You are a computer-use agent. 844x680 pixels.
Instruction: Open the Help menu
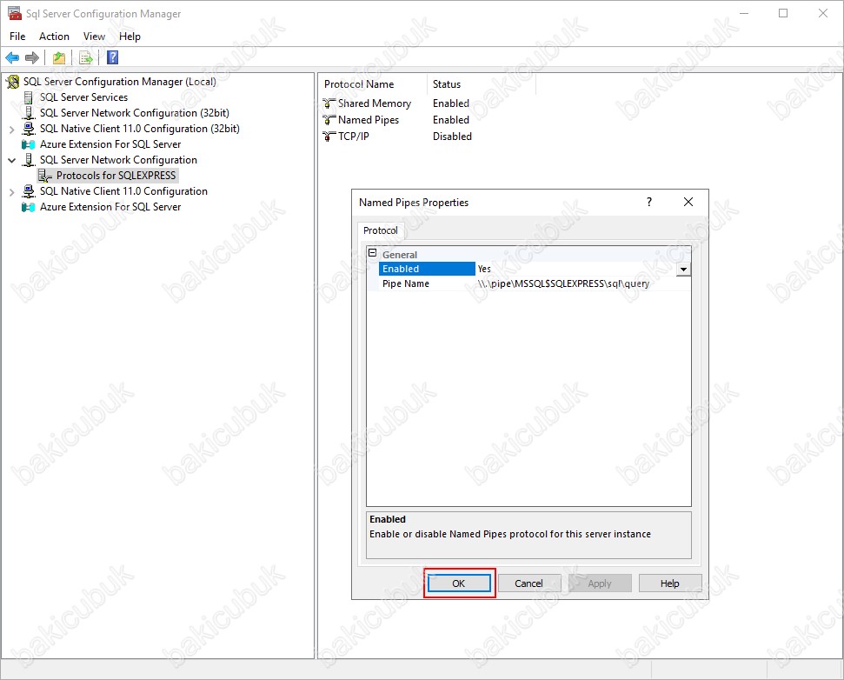click(x=130, y=36)
